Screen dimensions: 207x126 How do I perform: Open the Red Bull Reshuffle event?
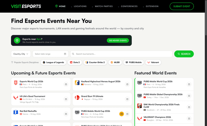click(28, 111)
